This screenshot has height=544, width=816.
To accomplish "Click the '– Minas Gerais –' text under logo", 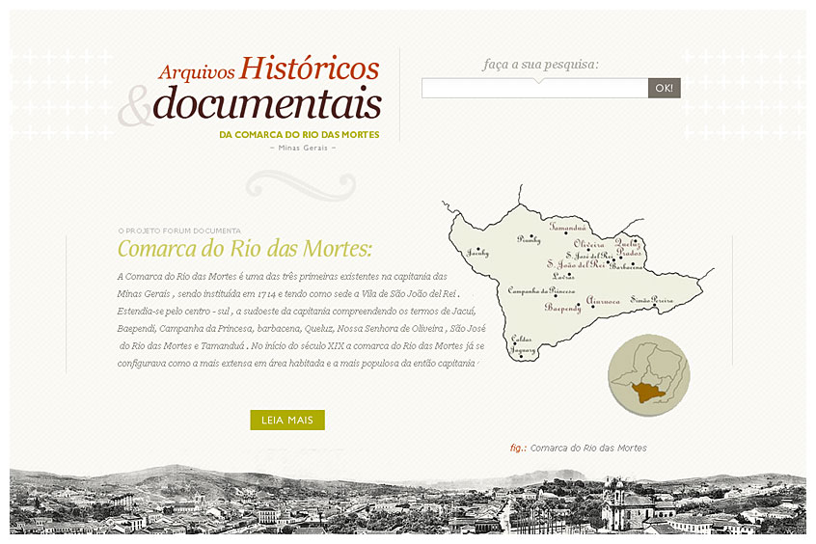I will click(x=303, y=148).
